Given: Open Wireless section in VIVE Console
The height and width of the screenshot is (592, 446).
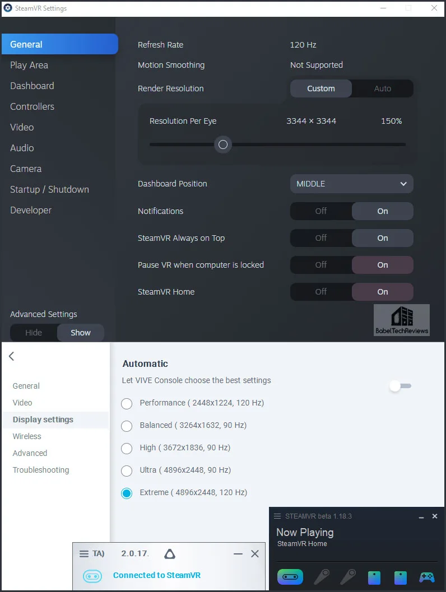Looking at the screenshot, I should [x=27, y=436].
